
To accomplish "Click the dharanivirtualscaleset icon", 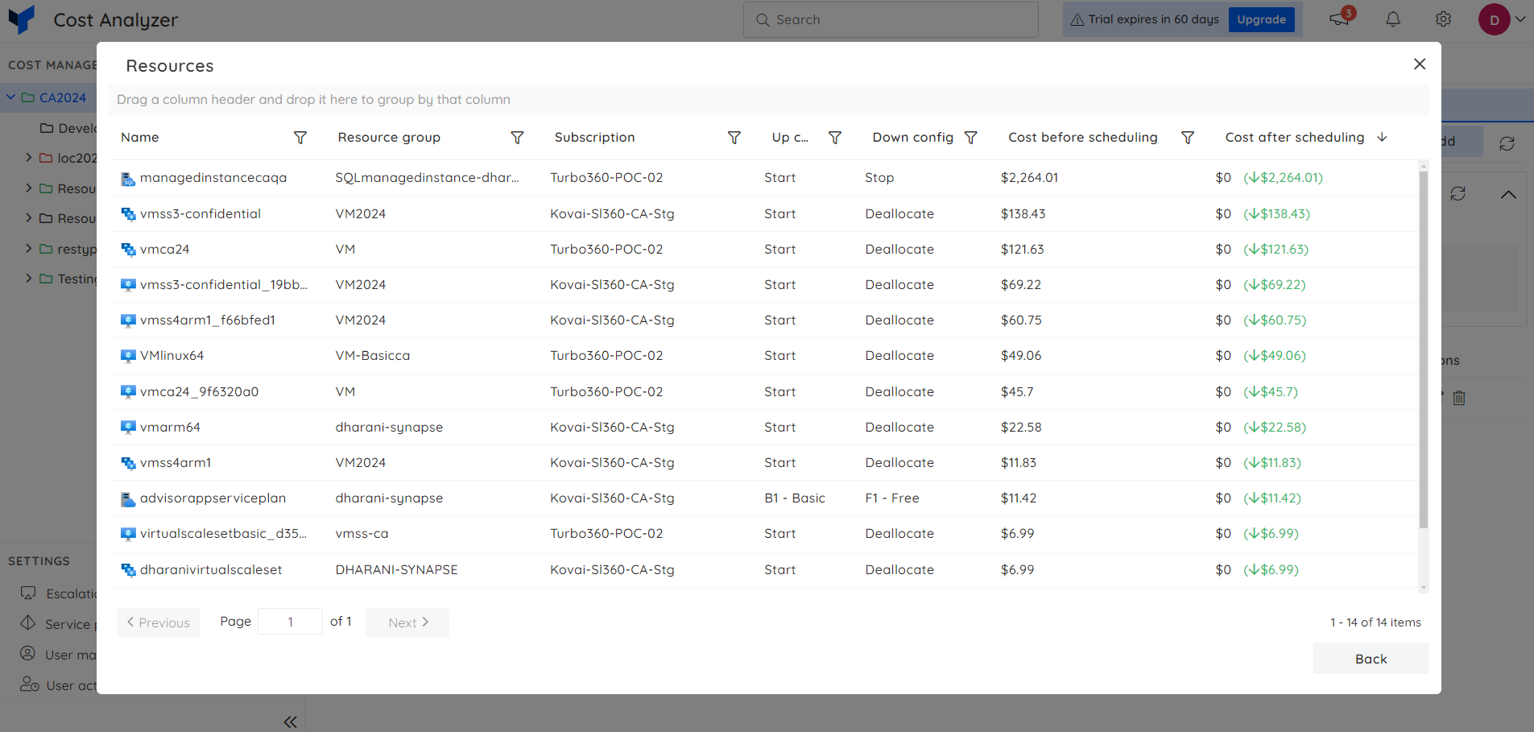I will 128,570.
